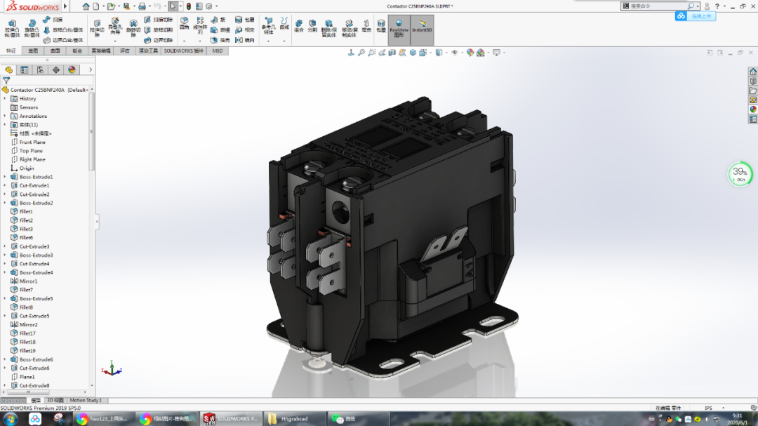Expand the manager tabs chevron
Image resolution: width=758 pixels, height=426 pixels.
[91, 70]
